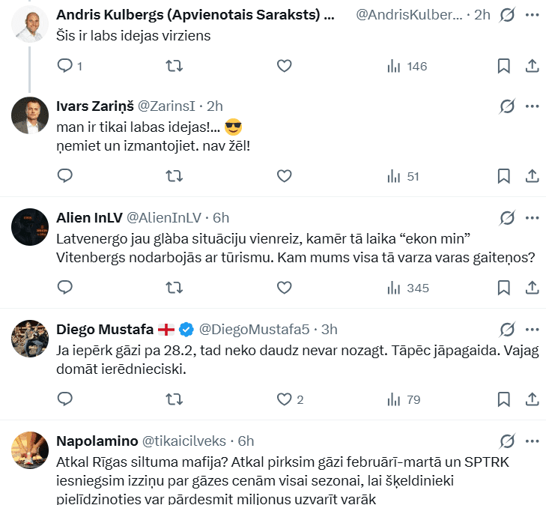The height and width of the screenshot is (505, 546).
Task: Repost Ivars Zariņš' tweet
Action: (174, 176)
